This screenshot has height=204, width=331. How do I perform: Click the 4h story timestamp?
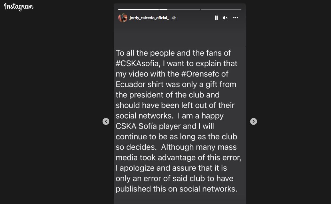(174, 18)
